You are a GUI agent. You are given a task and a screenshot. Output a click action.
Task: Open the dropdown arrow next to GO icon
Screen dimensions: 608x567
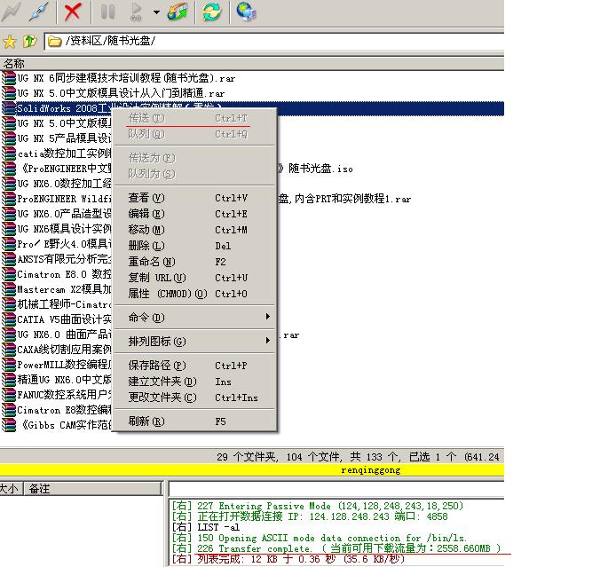point(156,12)
